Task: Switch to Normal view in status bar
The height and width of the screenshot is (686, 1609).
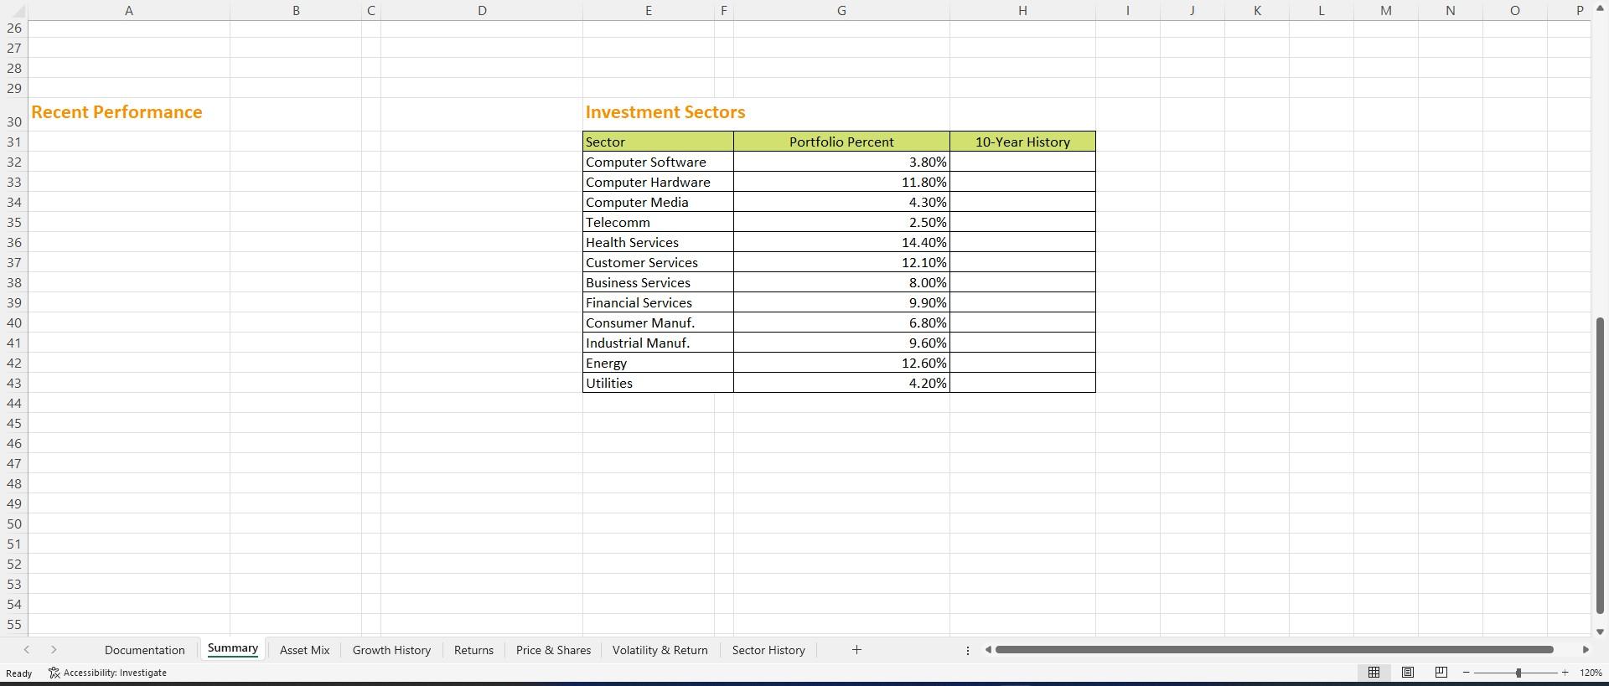Action: [x=1374, y=673]
